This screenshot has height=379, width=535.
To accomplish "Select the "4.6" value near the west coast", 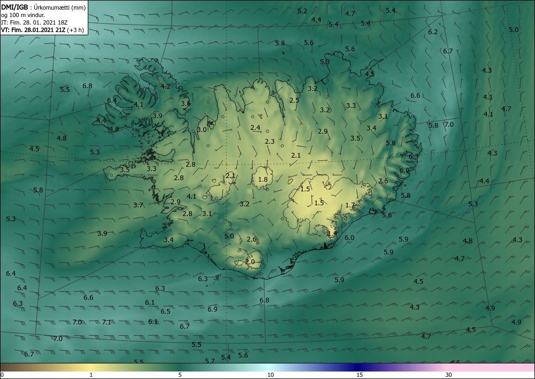I will pos(114,129).
